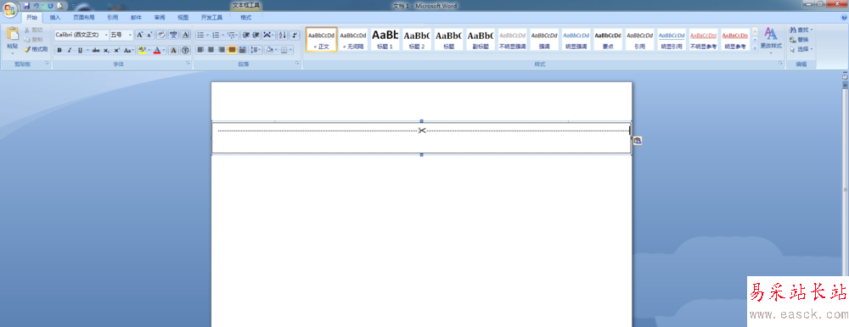
Task: Click the scissors symbol on the dotted line
Action: pyautogui.click(x=422, y=130)
